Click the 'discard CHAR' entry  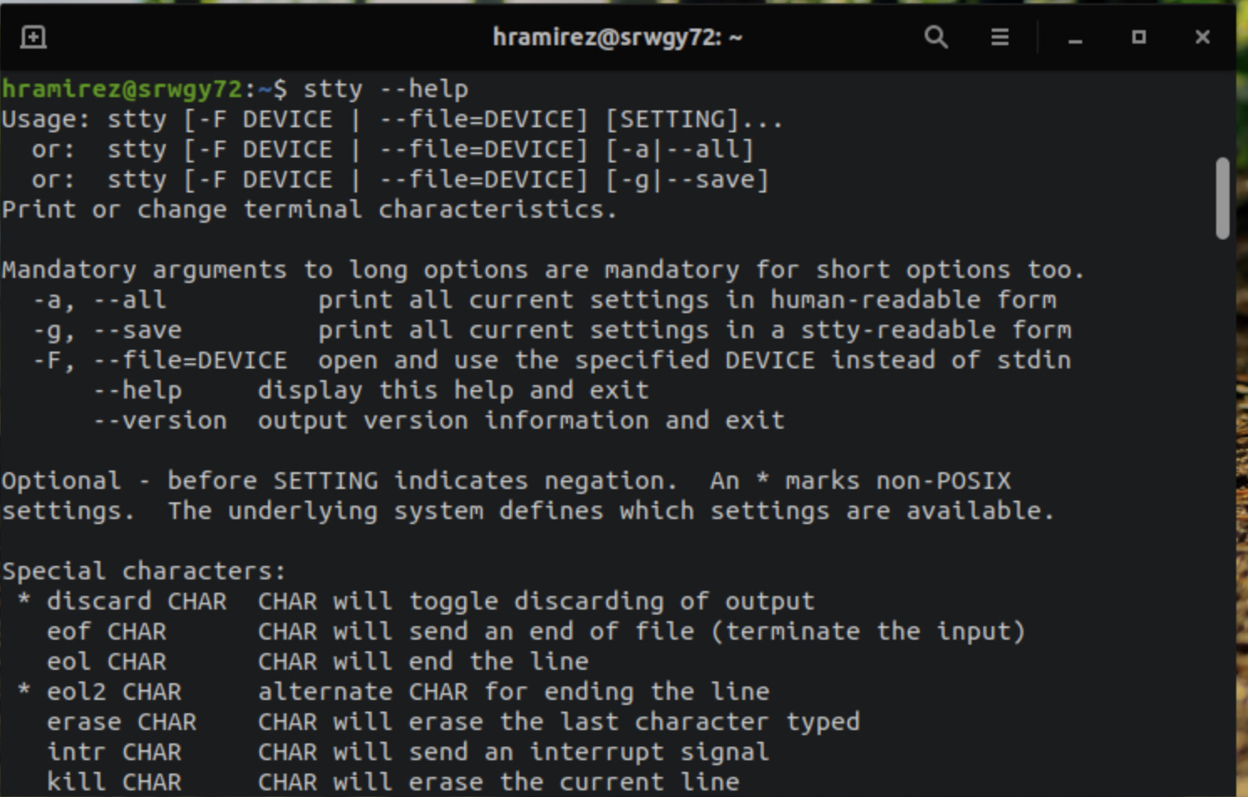pos(136,601)
